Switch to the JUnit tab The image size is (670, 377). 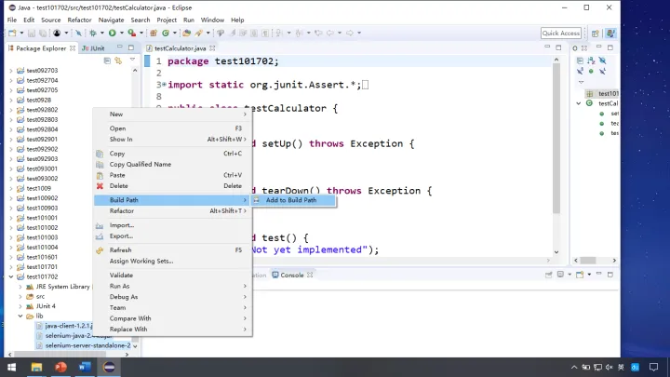(x=94, y=48)
